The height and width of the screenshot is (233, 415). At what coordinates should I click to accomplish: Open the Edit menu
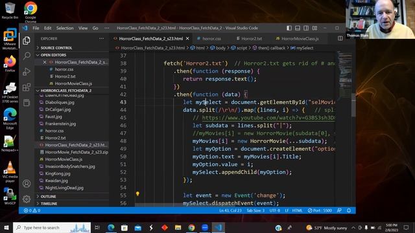click(47, 28)
